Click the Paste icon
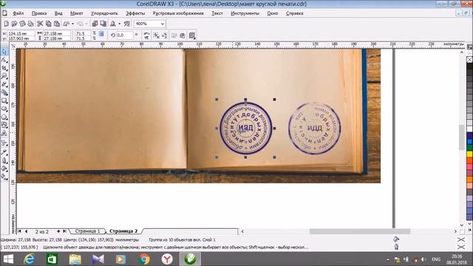The width and height of the screenshot is (473, 266). point(57,24)
